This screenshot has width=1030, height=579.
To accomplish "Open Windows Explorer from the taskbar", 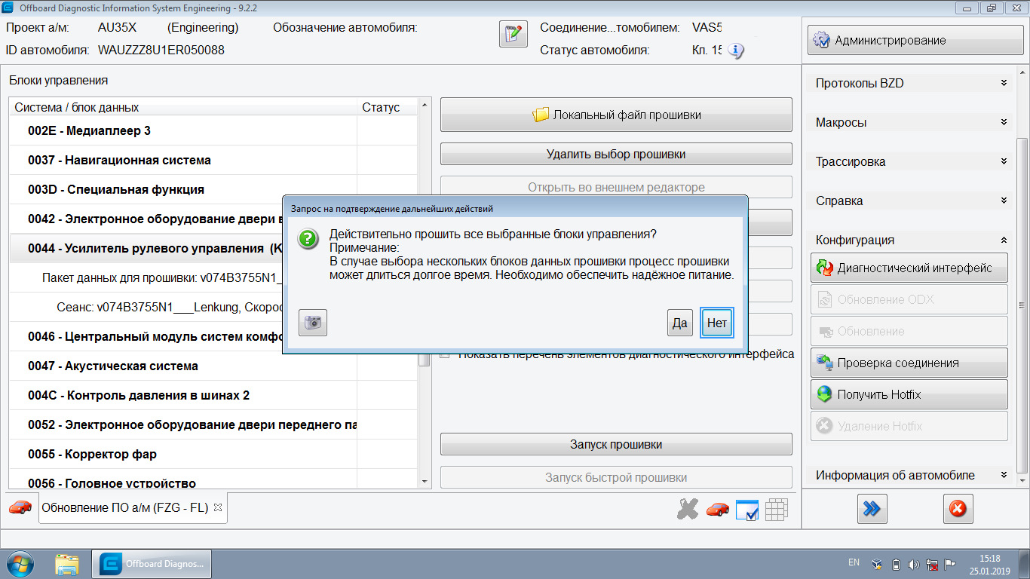I will coord(67,564).
